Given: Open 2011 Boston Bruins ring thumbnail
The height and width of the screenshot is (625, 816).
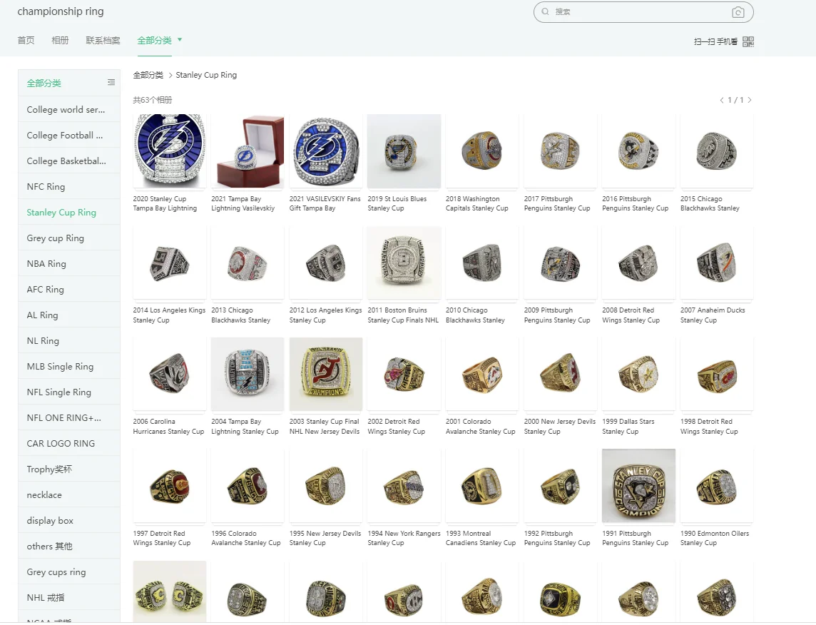Looking at the screenshot, I should coord(404,263).
